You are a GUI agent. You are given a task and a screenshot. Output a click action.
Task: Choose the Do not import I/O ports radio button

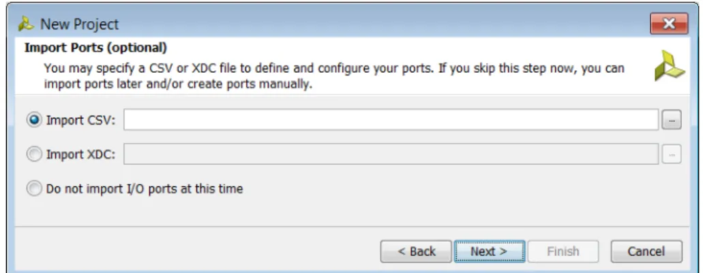click(34, 189)
